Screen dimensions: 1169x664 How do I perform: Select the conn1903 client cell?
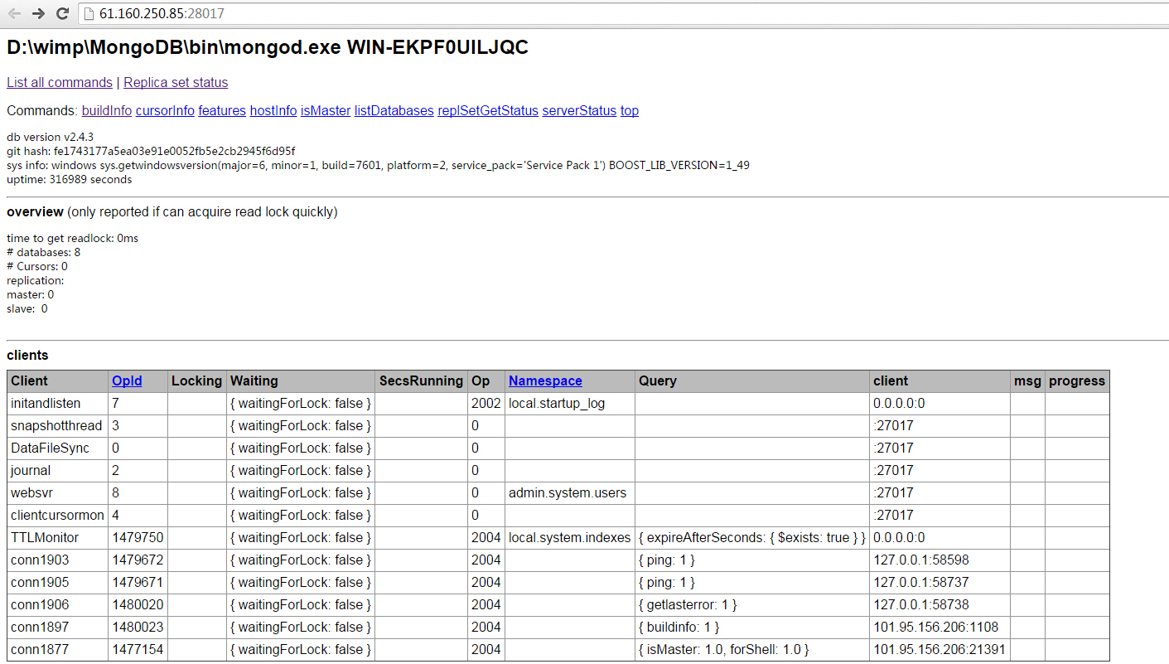[58, 560]
